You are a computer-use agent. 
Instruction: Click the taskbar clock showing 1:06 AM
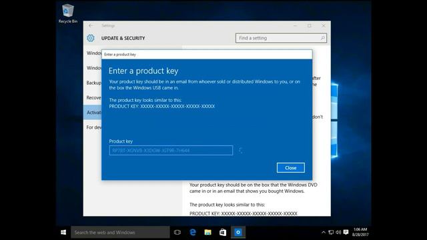(360, 232)
